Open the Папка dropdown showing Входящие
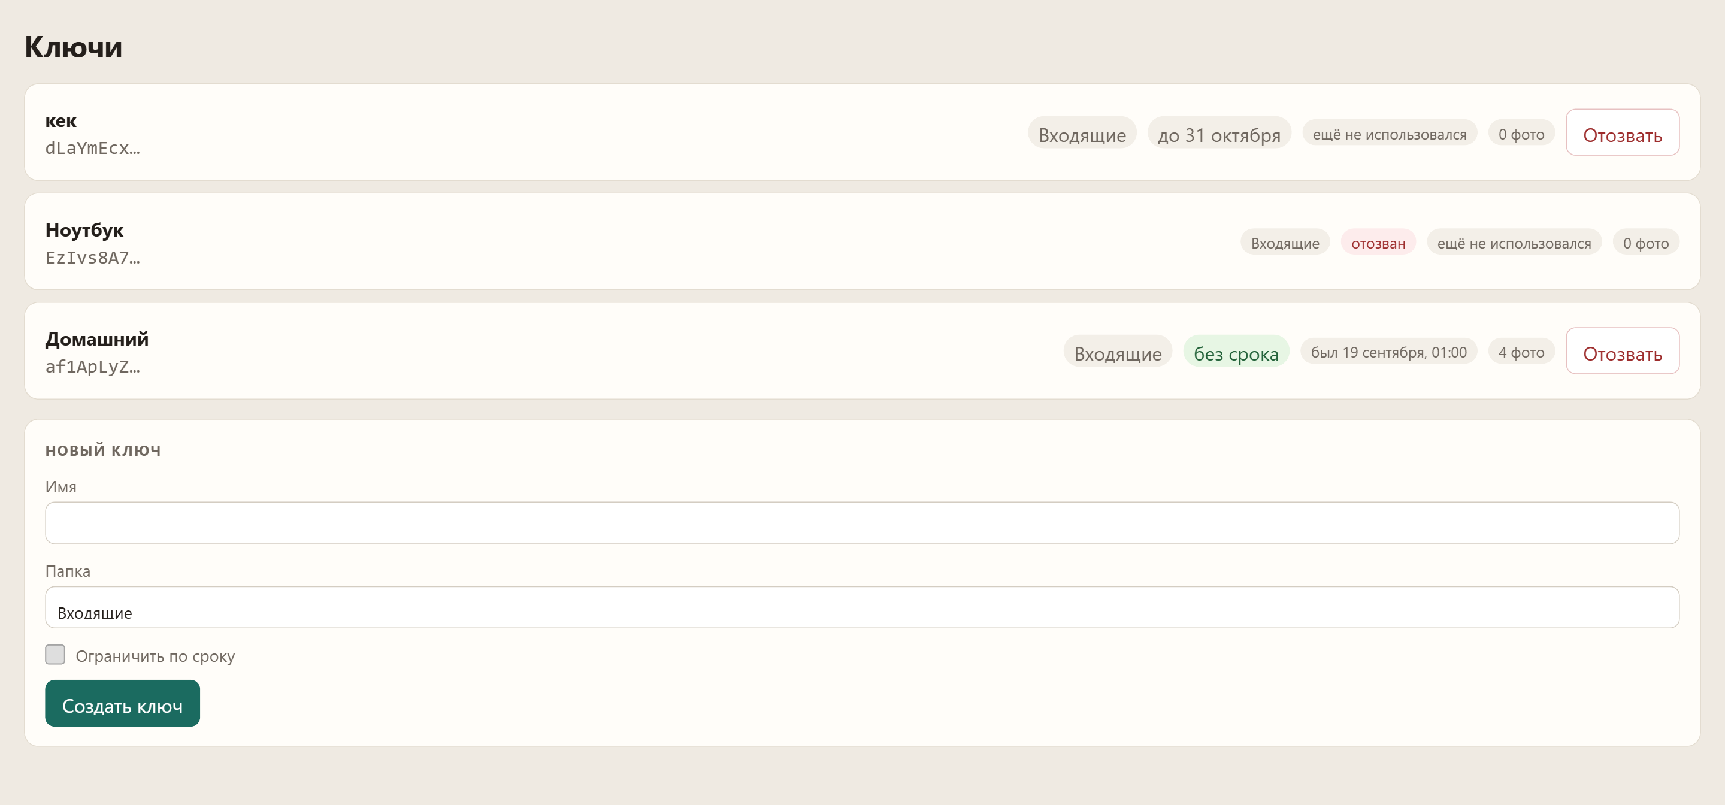The height and width of the screenshot is (805, 1725). (x=862, y=607)
